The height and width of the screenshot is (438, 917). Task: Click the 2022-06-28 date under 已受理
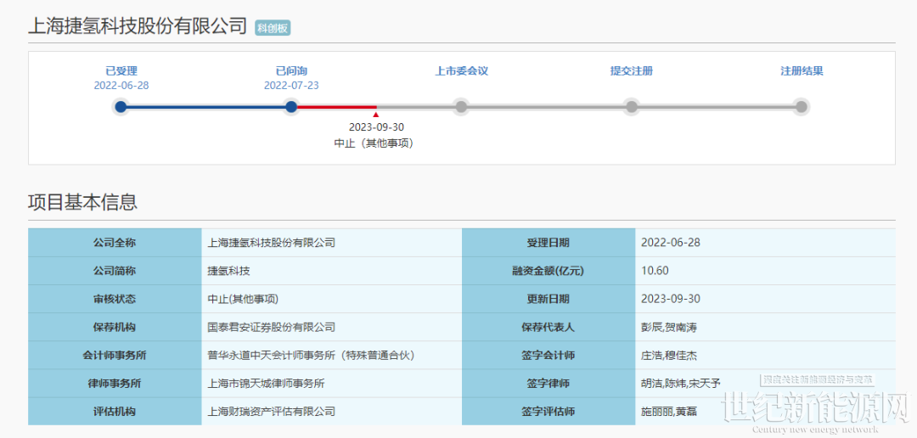pos(121,86)
